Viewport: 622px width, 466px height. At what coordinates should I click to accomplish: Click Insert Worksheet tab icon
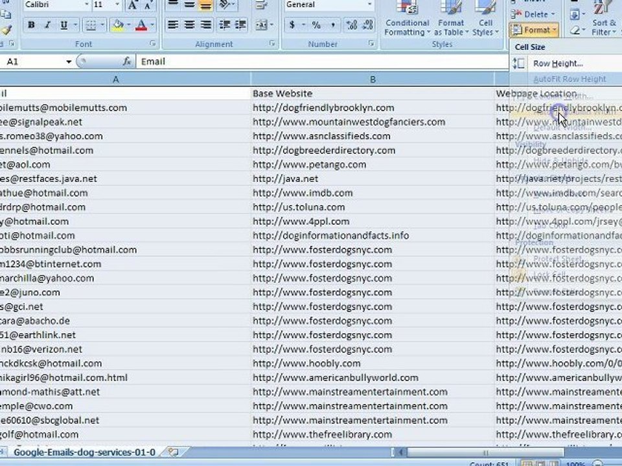click(x=173, y=452)
